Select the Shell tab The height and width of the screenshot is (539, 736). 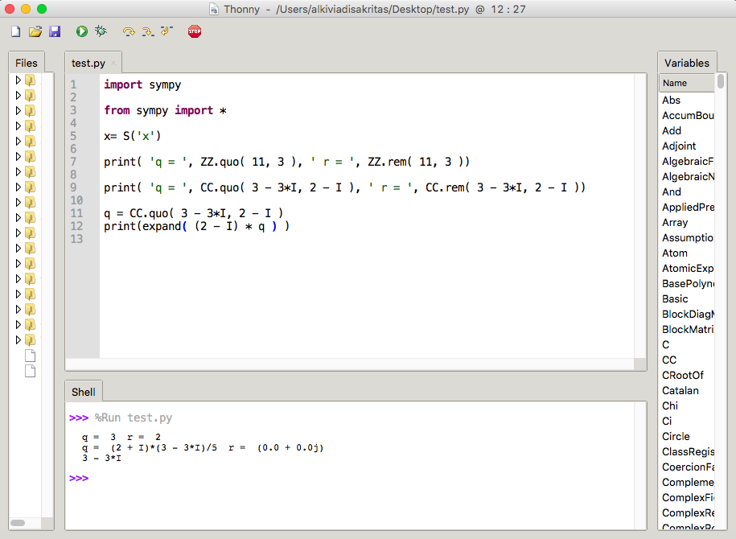[x=84, y=392]
